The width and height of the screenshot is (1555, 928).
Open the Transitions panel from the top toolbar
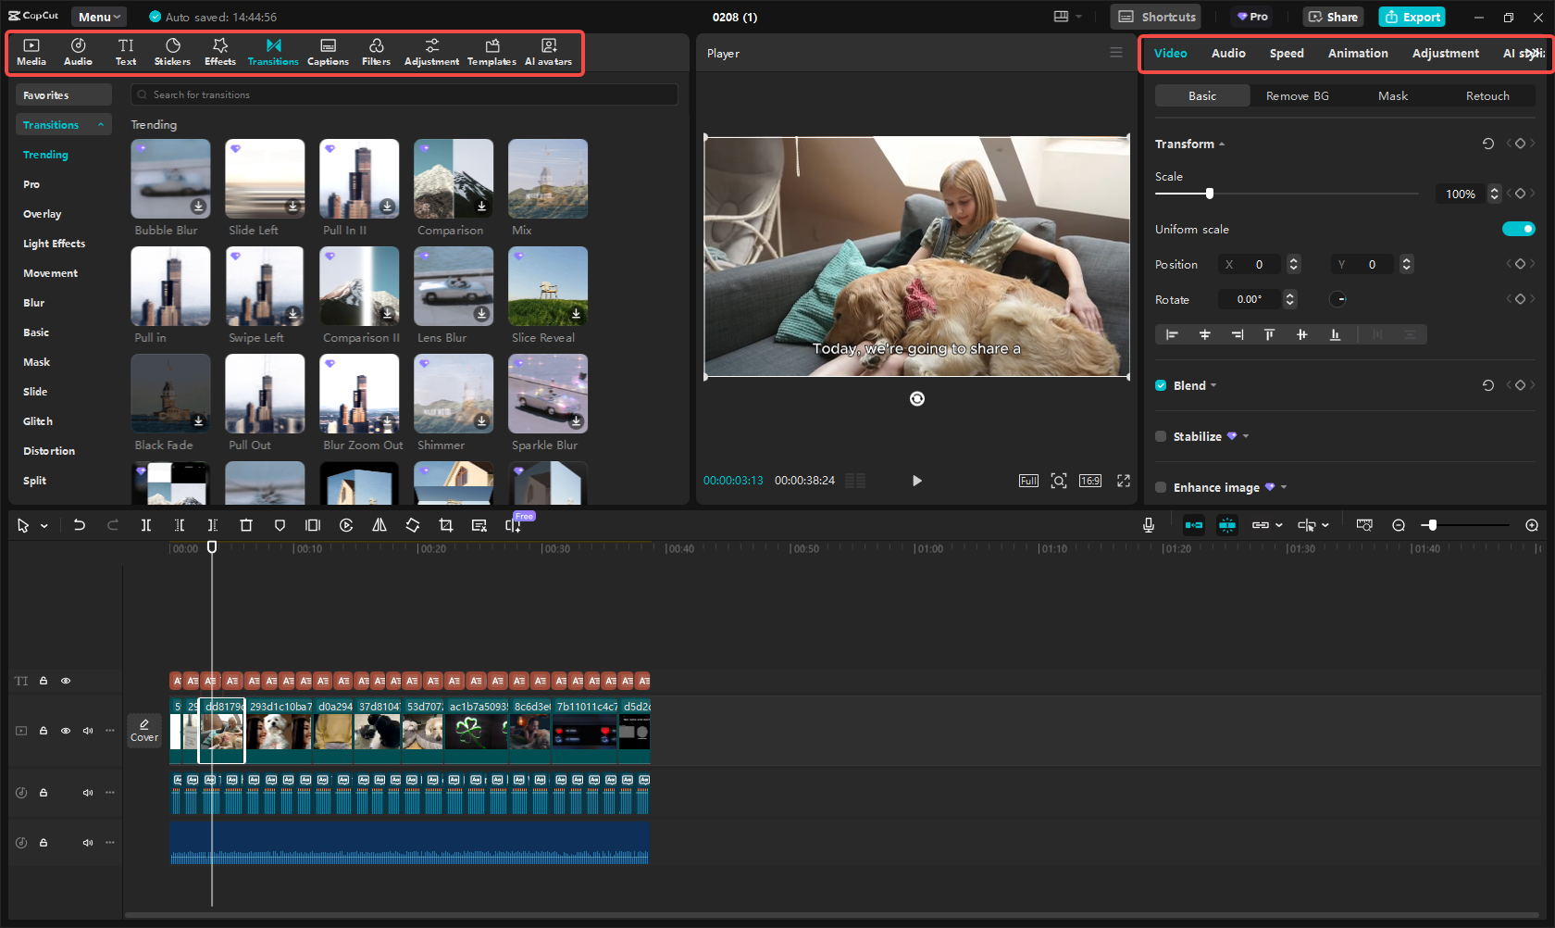[273, 51]
